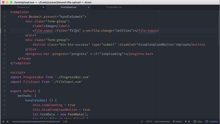220x124 pixels.
Task: Click "new FormData();" text
Action: (x=74, y=114)
